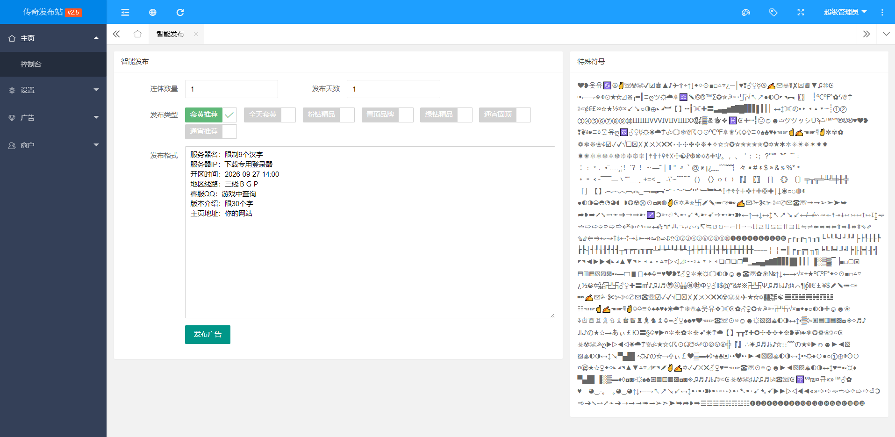Image resolution: width=895 pixels, height=437 pixels.
Task: Expand the 商户 sidebar menu arrow
Action: pos(96,145)
